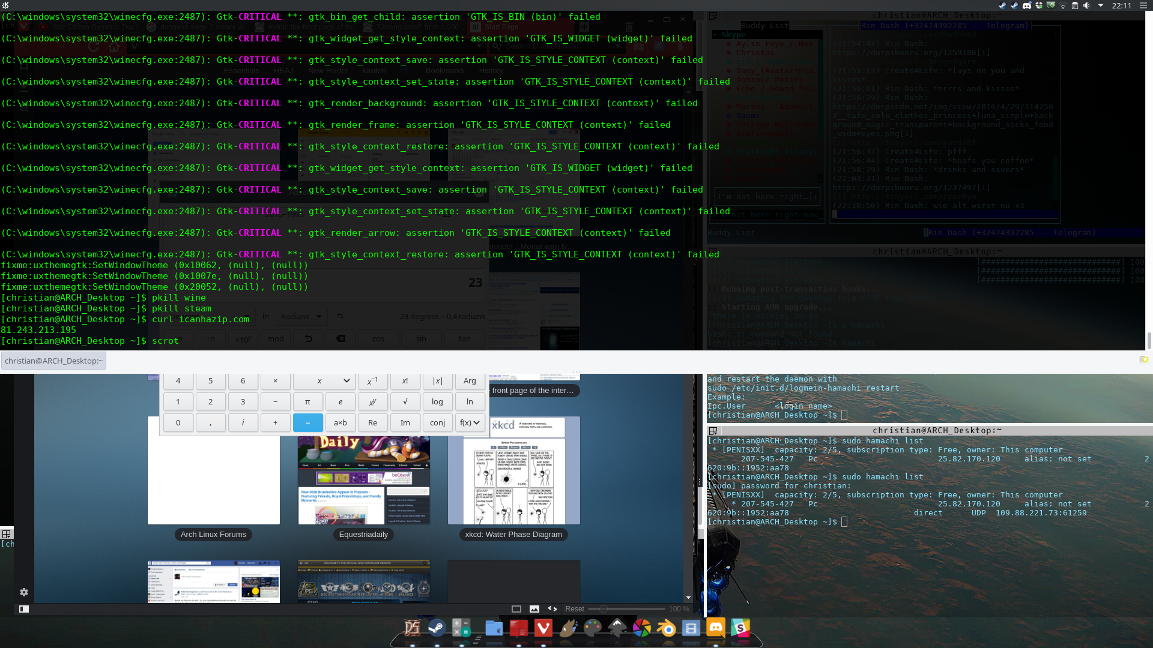Open the xkcd Water Phase Diagram thumbnail
This screenshot has height=648, width=1153.
(513, 471)
